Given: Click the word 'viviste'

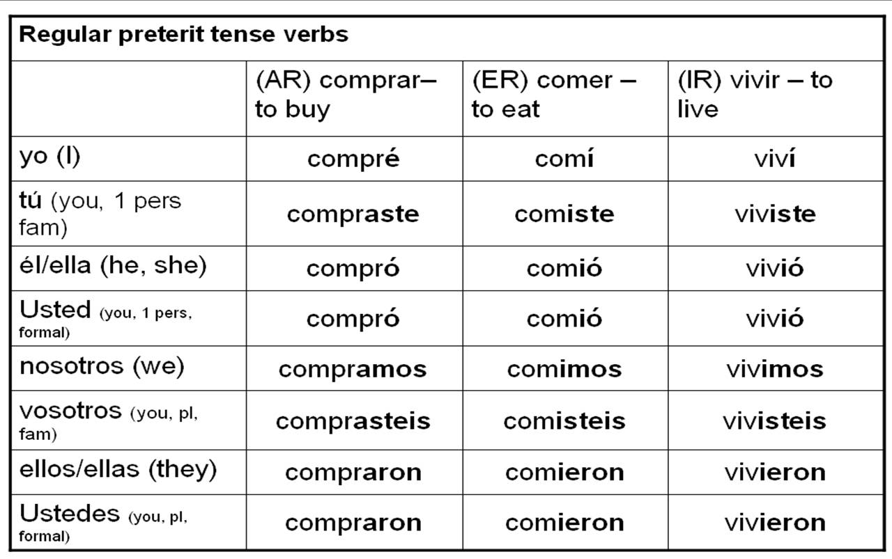Looking at the screenshot, I should pyautogui.click(x=774, y=214).
